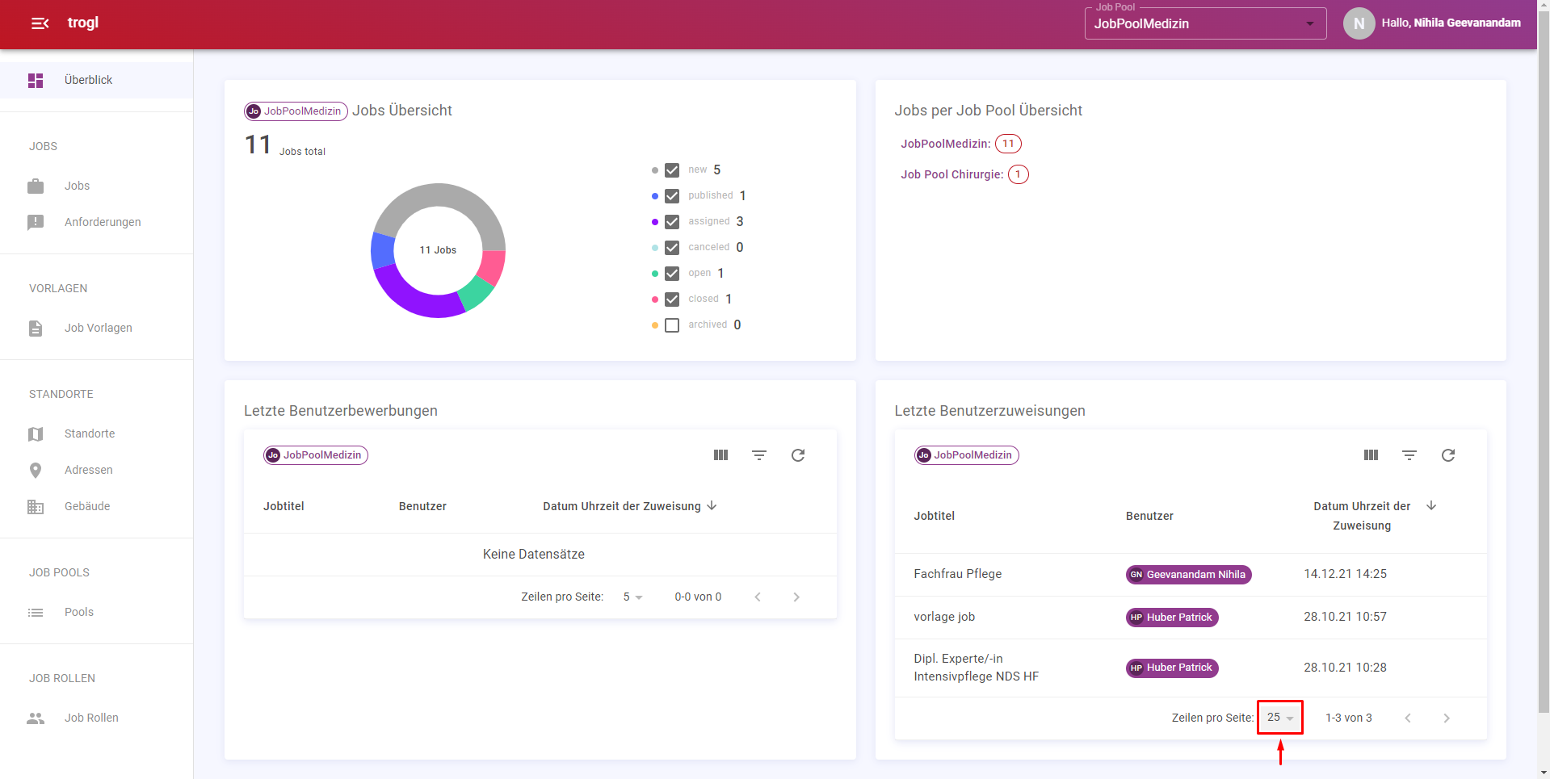This screenshot has height=779, width=1550.
Task: Click Fachfrau Pflege job title cell
Action: point(958,574)
